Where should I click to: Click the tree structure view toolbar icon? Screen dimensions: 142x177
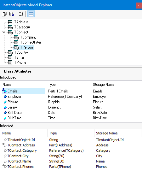coord(21,14)
